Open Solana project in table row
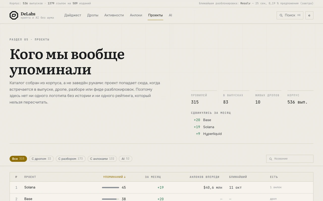 (x=30, y=187)
